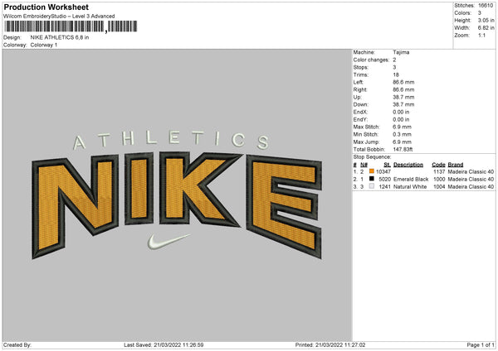Click thread code '1137'
Viewport: 498px width, 351px height.
coord(439,171)
